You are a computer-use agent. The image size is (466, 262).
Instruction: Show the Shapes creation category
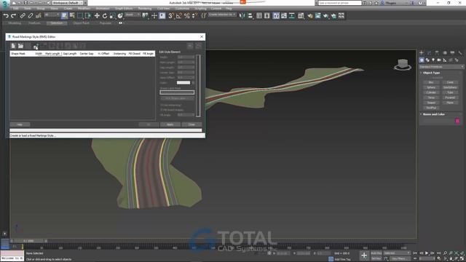(427, 60)
